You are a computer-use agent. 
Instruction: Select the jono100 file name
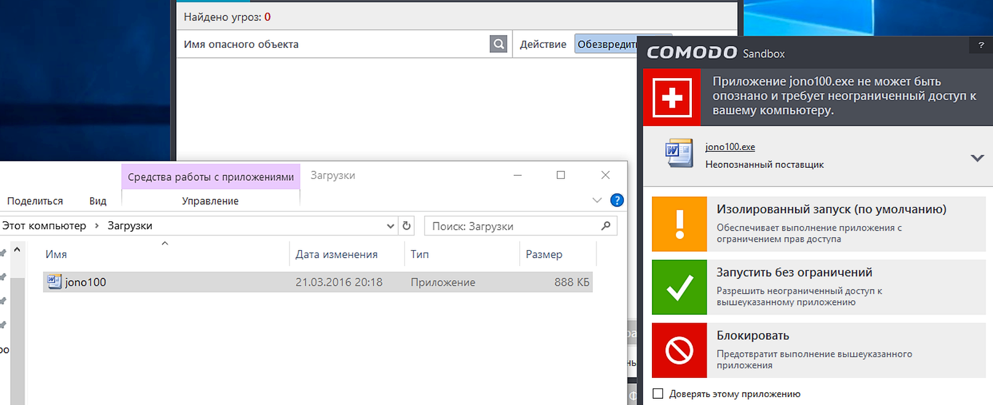[85, 282]
